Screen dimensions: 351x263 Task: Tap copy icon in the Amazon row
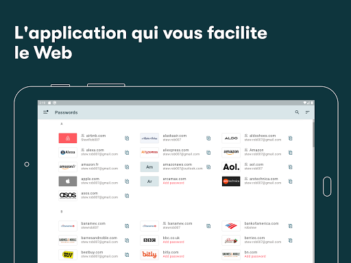pyautogui.click(x=290, y=153)
